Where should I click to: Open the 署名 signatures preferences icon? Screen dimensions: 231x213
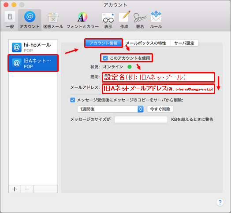tap(140, 20)
